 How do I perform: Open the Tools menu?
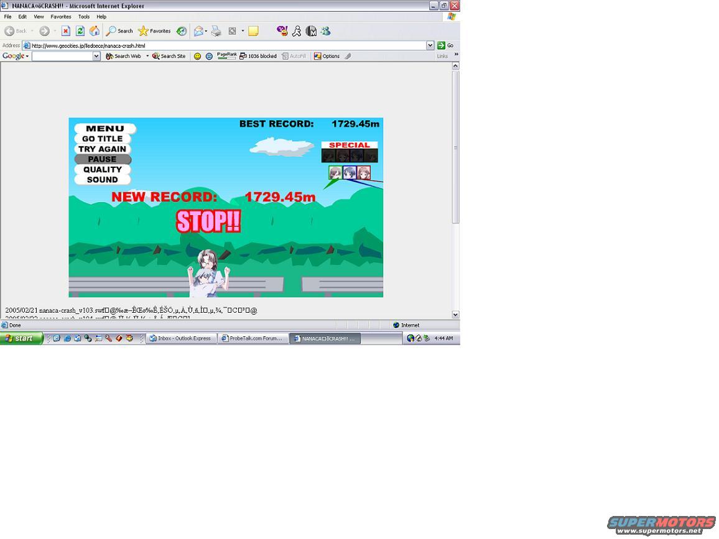click(x=84, y=17)
